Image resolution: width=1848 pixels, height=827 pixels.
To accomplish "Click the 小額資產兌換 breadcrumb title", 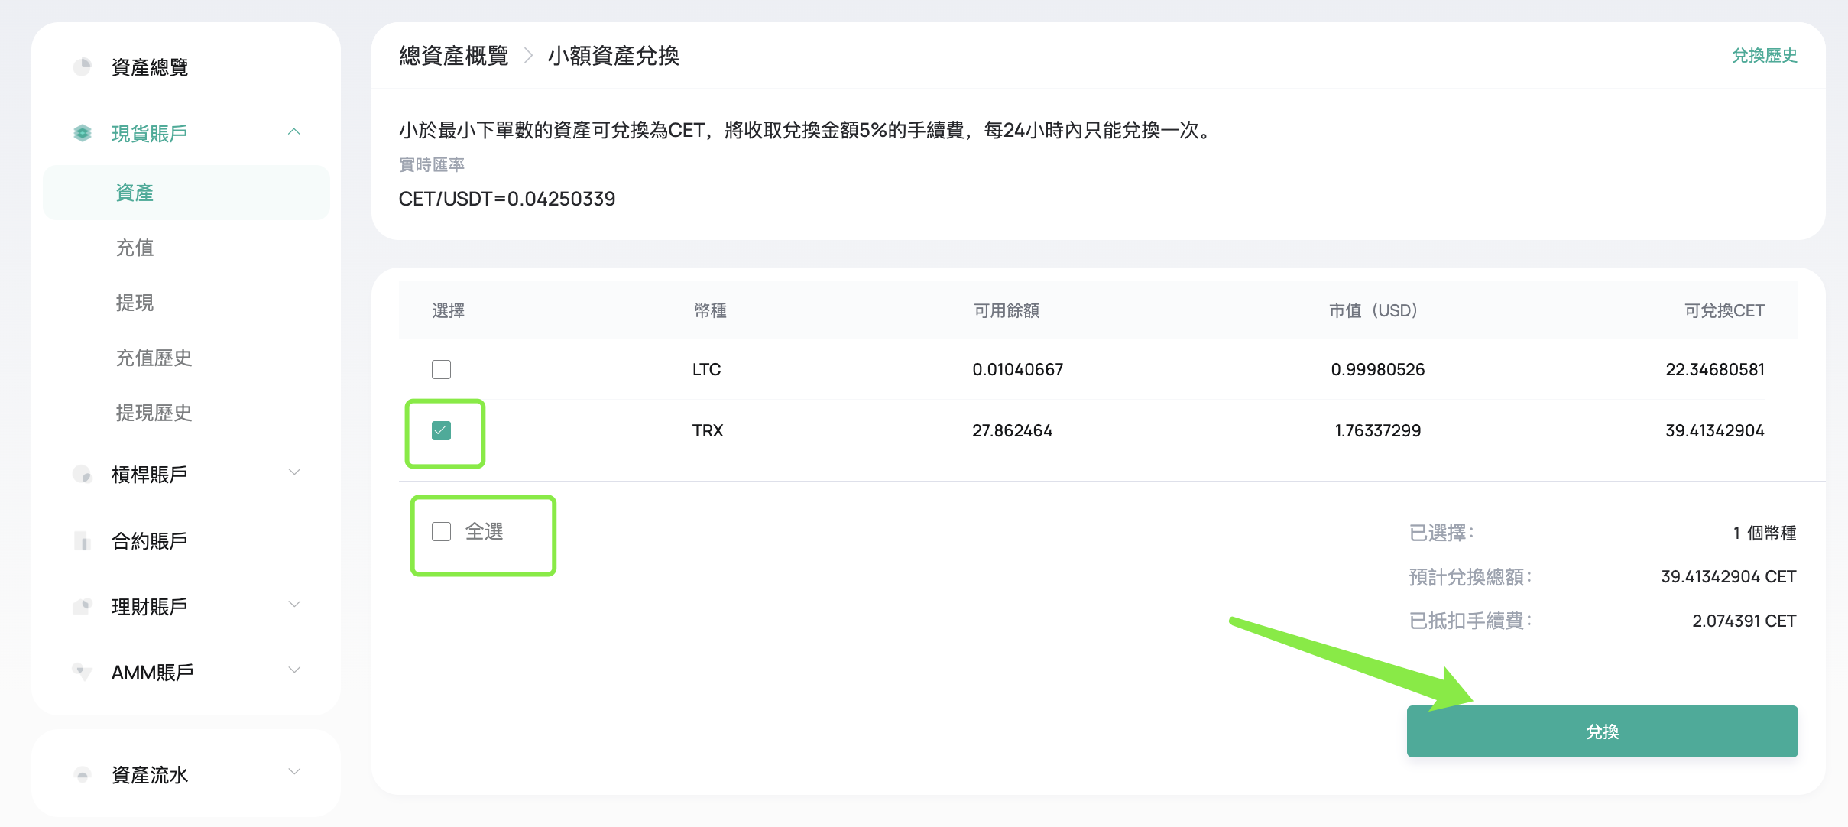I will pyautogui.click(x=613, y=56).
